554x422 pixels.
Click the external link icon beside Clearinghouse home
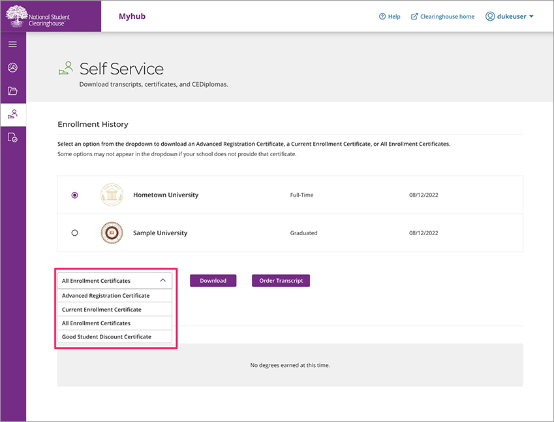(x=414, y=16)
